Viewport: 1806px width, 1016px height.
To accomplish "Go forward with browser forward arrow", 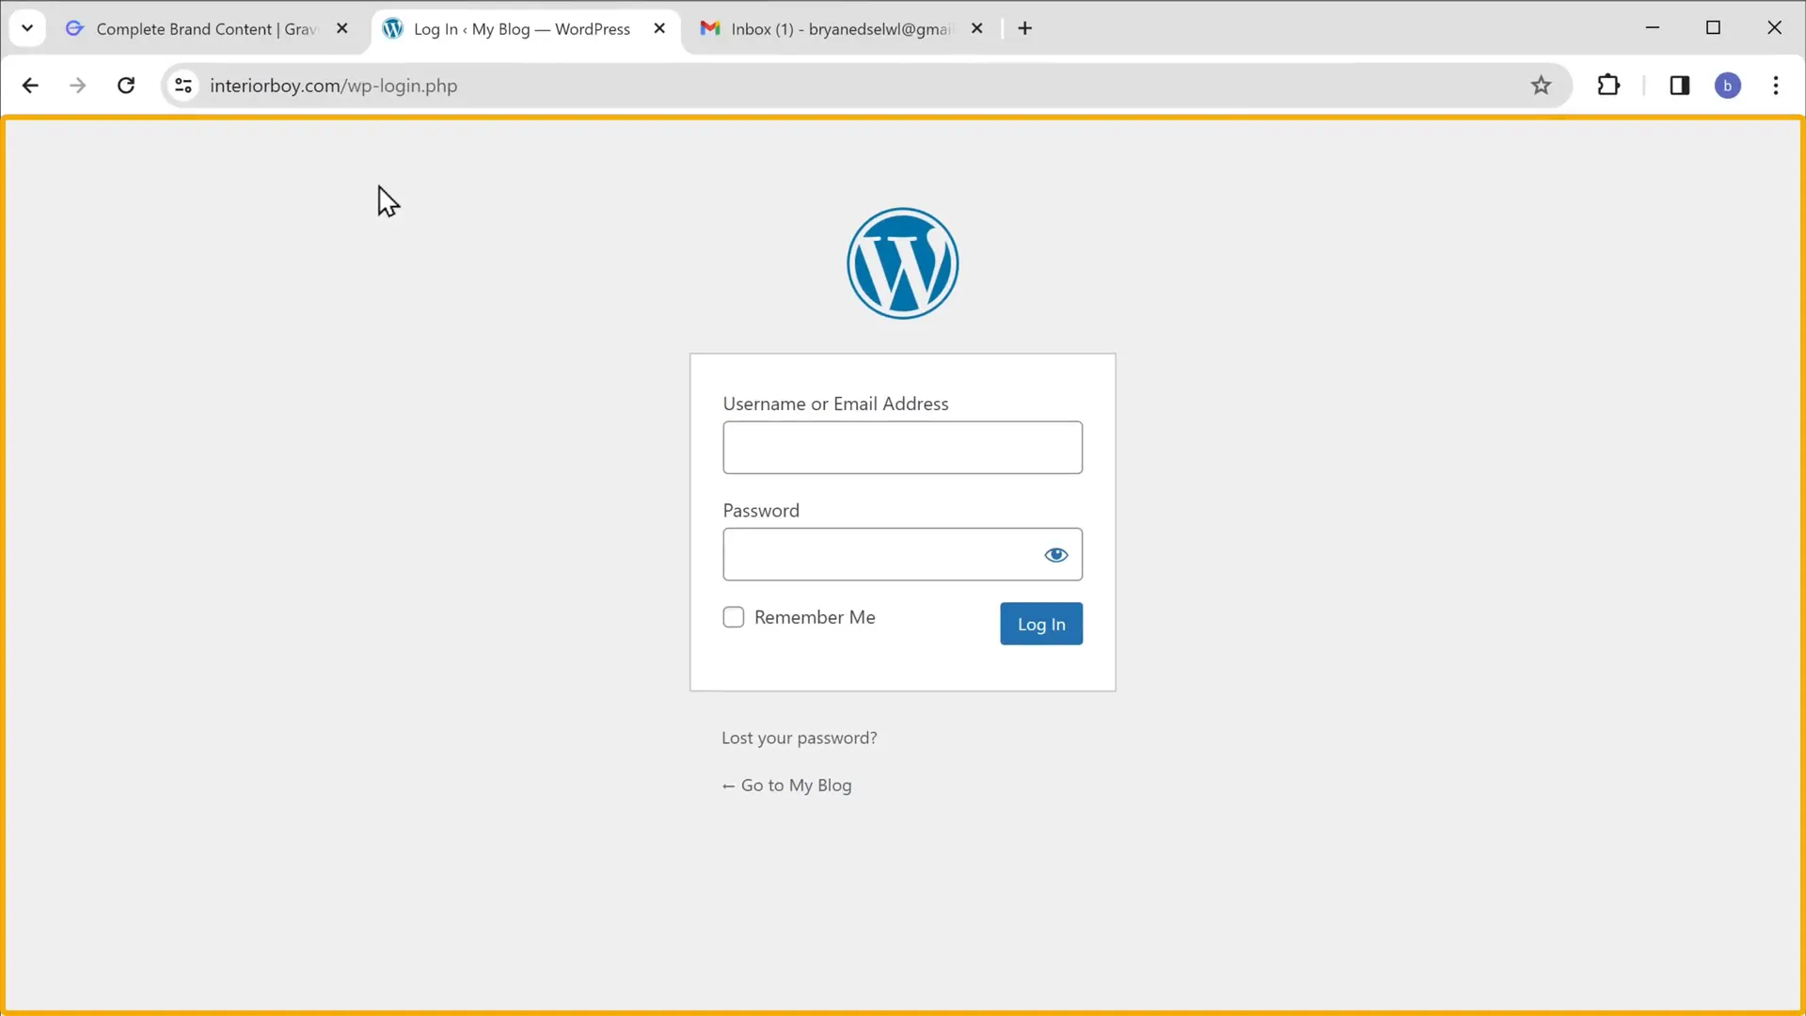I will (78, 86).
